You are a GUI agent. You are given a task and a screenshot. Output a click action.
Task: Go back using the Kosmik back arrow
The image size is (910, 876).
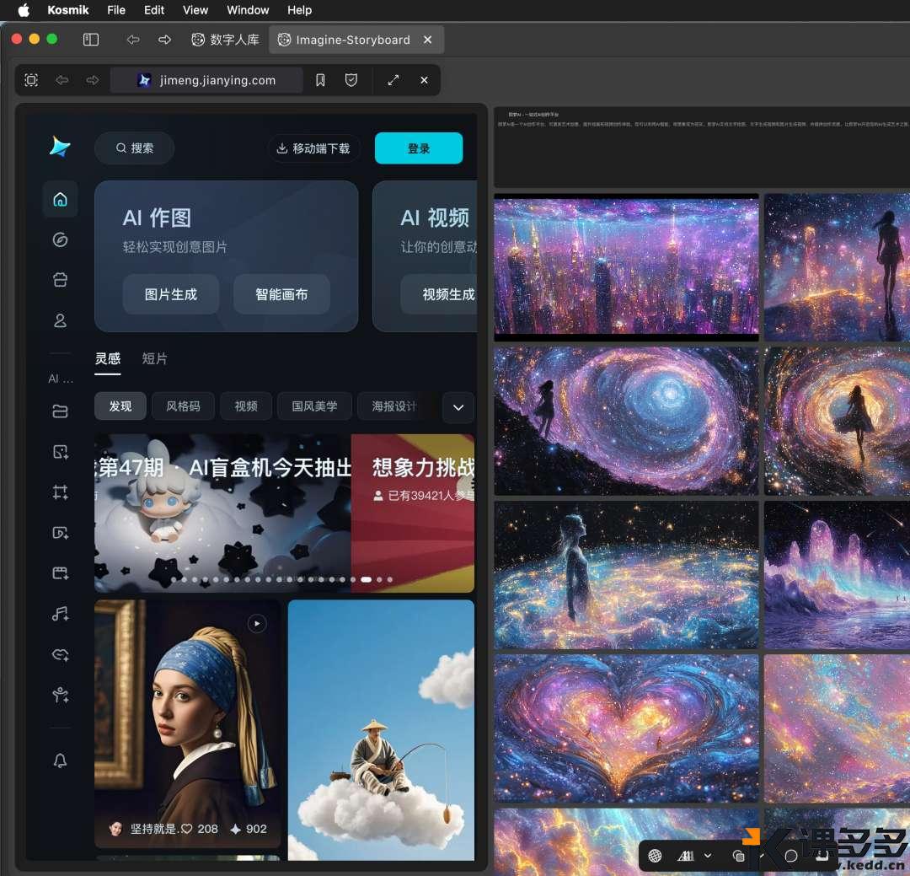click(133, 40)
